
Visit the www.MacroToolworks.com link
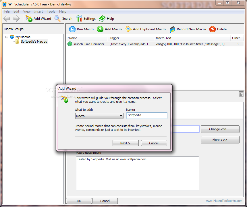[x=224, y=201]
